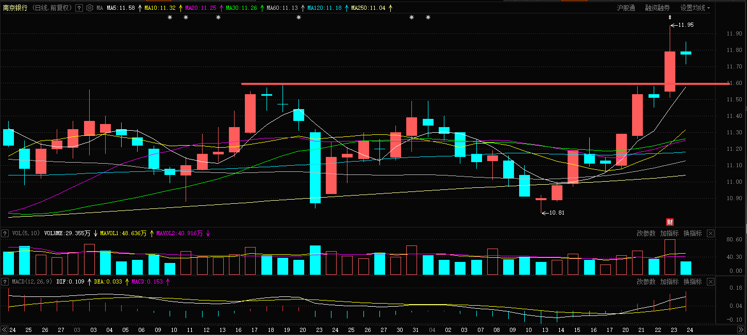747x335 pixels.
Task: Select the red horizontal resistance line at 11.60
Action: 485,83
